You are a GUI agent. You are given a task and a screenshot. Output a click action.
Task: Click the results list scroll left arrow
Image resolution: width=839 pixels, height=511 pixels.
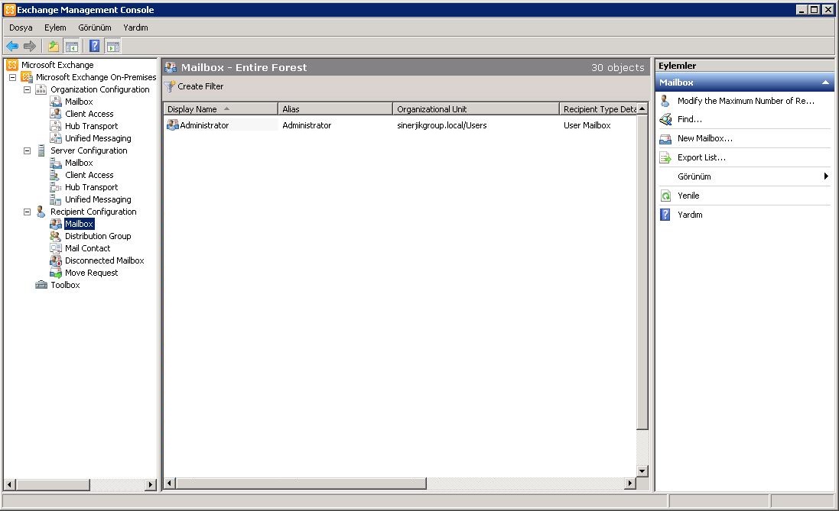point(170,484)
